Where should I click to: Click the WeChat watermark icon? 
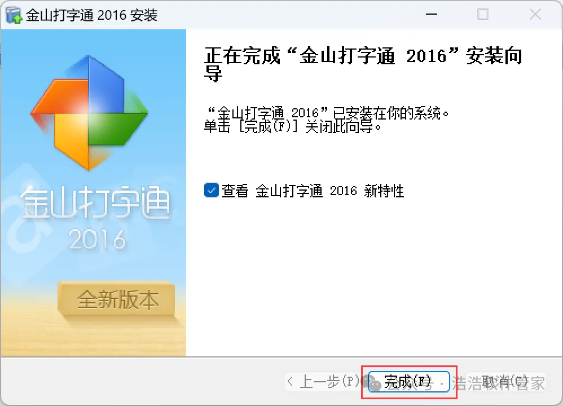point(372,382)
